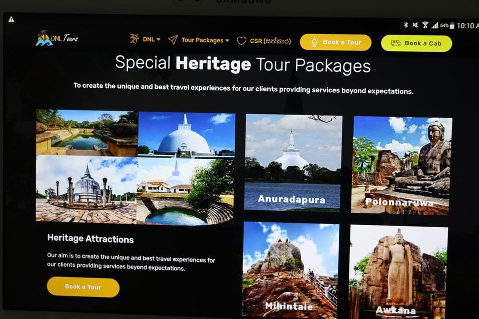The width and height of the screenshot is (479, 319).
Task: Expand the Tour Packages dropdown arrow
Action: click(227, 40)
